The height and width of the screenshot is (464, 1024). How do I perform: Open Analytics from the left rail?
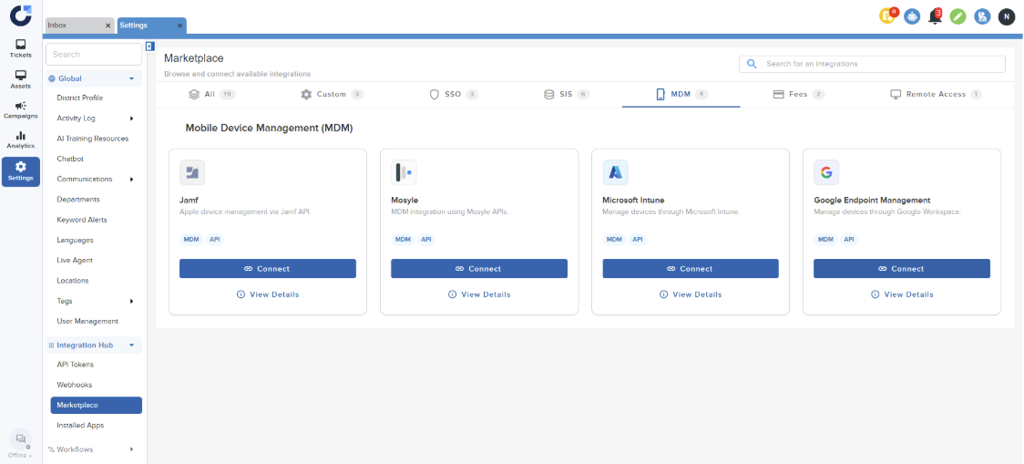(x=20, y=140)
